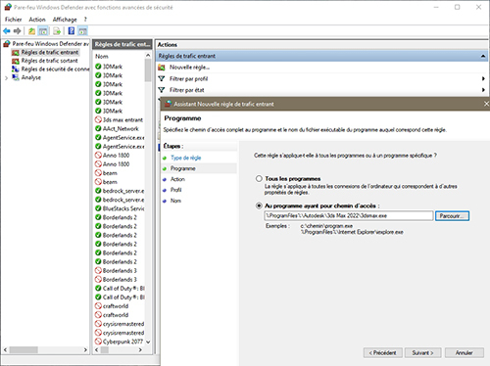
Task: Click the Précédent button
Action: (x=382, y=352)
